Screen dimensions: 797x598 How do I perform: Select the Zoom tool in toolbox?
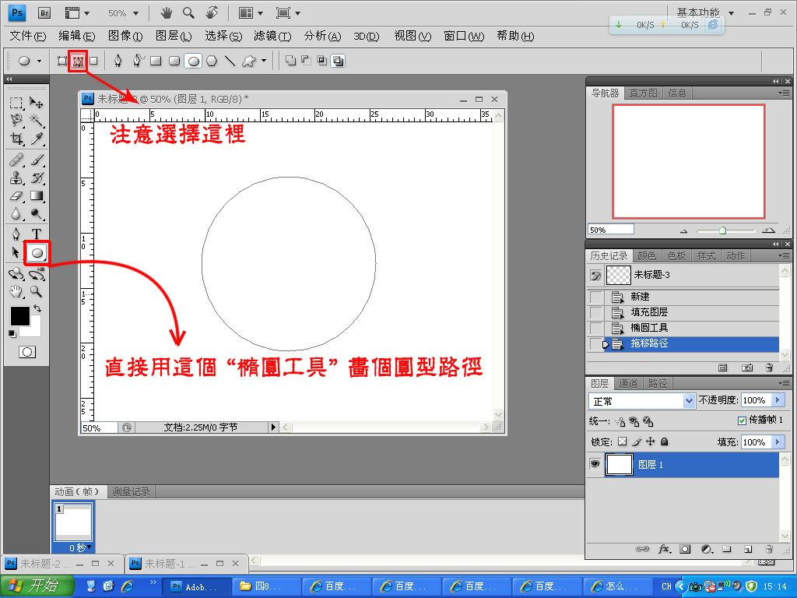(x=36, y=291)
